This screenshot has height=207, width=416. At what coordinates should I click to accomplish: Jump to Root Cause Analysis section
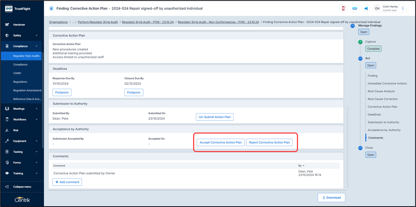tap(381, 91)
